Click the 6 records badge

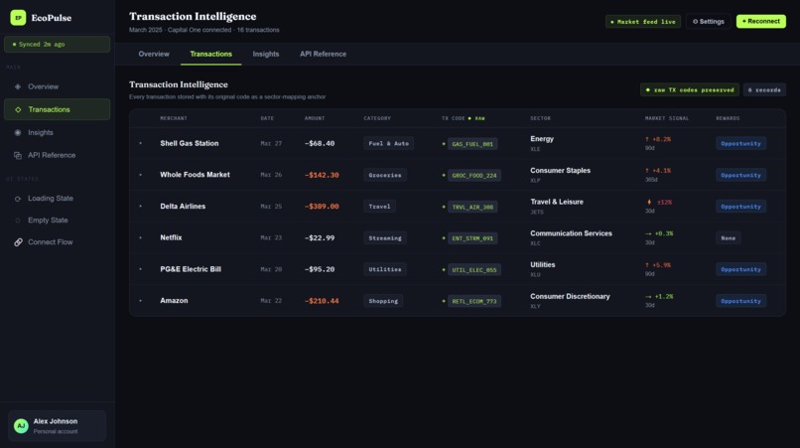(x=764, y=90)
